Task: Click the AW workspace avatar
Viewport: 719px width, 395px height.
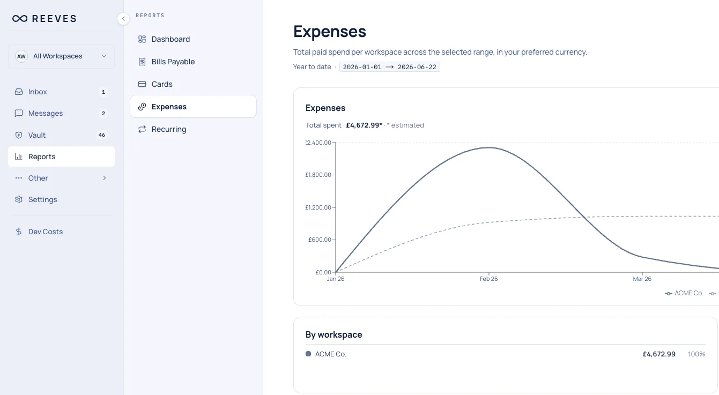Action: coord(21,56)
